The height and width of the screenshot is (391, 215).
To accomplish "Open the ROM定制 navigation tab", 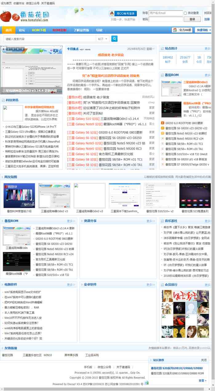I will click(x=59, y=30).
